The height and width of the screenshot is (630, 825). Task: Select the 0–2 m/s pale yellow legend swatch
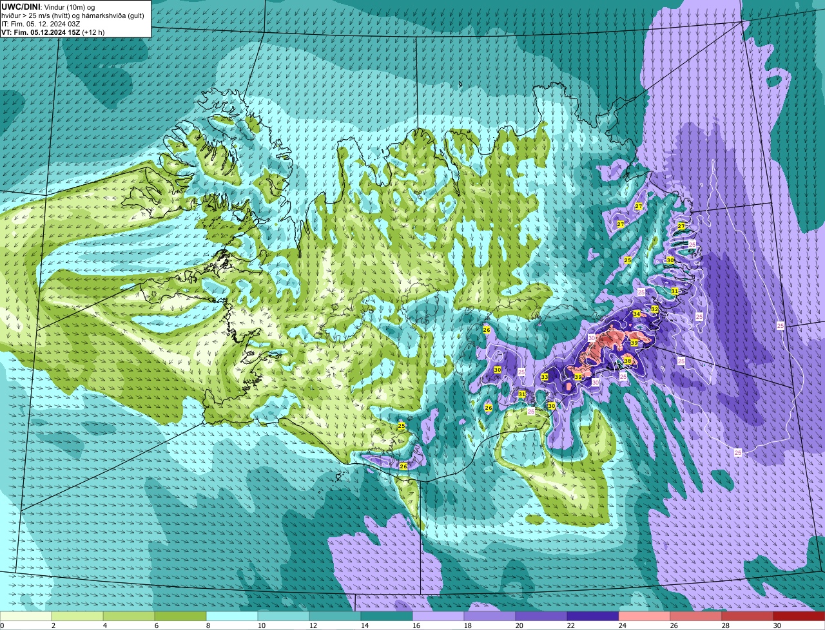tap(26, 616)
